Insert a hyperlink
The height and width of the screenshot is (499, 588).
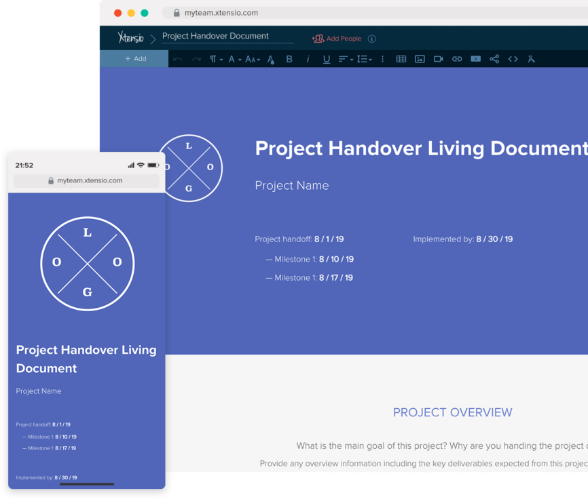(457, 59)
